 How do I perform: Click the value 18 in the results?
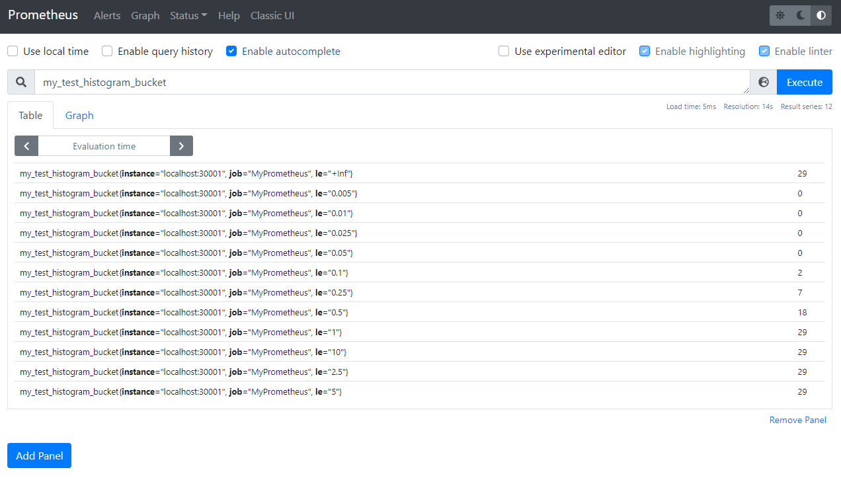tap(802, 312)
